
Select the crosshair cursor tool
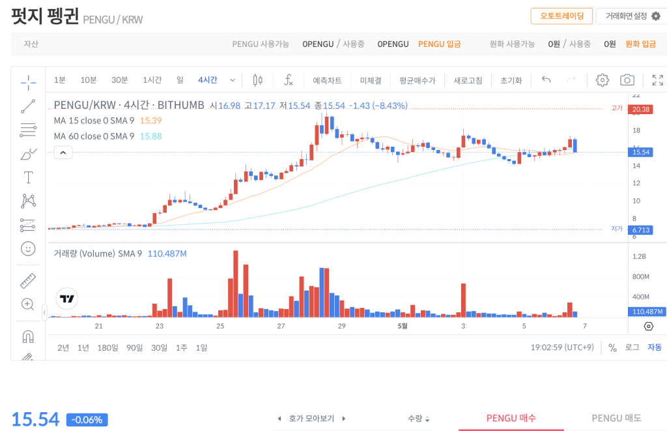pyautogui.click(x=28, y=82)
